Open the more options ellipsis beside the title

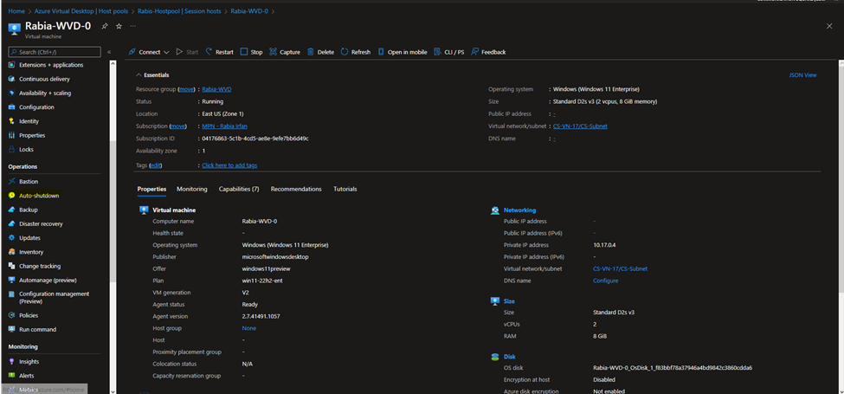(133, 26)
